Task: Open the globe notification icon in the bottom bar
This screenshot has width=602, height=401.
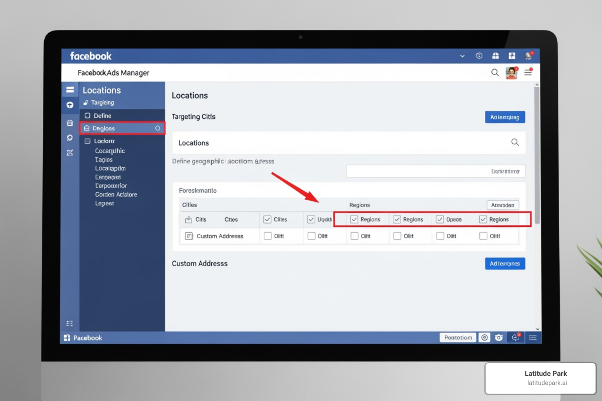Action: [x=515, y=337]
